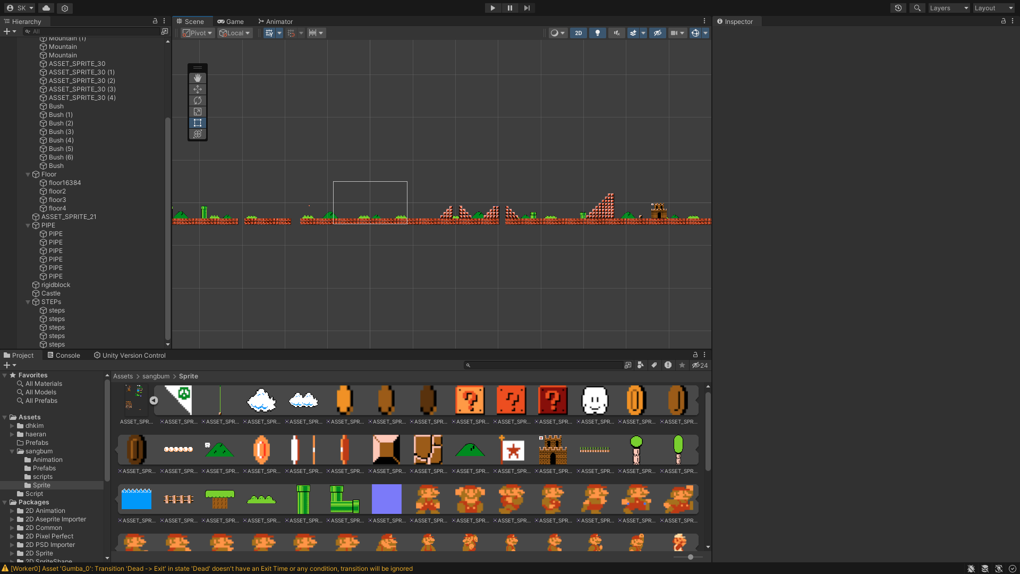Click the debug mode bug icon

[971, 569]
